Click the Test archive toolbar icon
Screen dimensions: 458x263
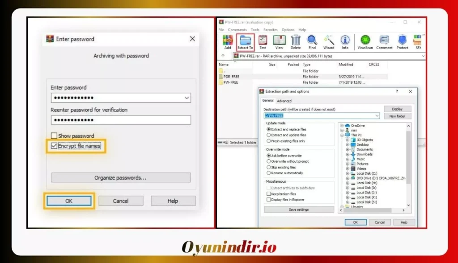click(x=263, y=41)
